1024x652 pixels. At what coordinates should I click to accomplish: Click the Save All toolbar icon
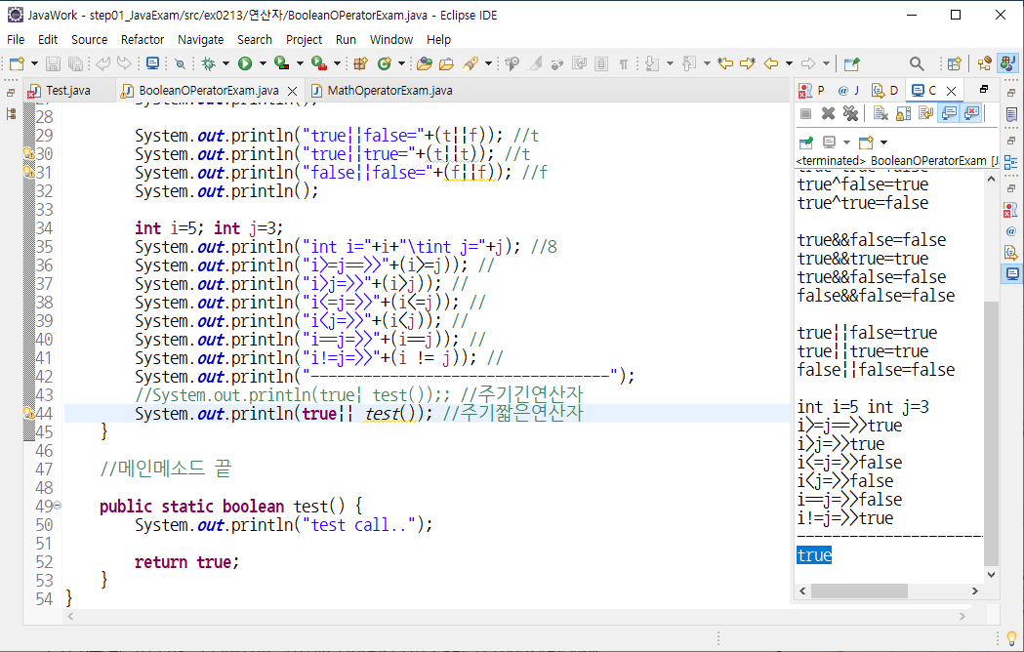[76, 63]
